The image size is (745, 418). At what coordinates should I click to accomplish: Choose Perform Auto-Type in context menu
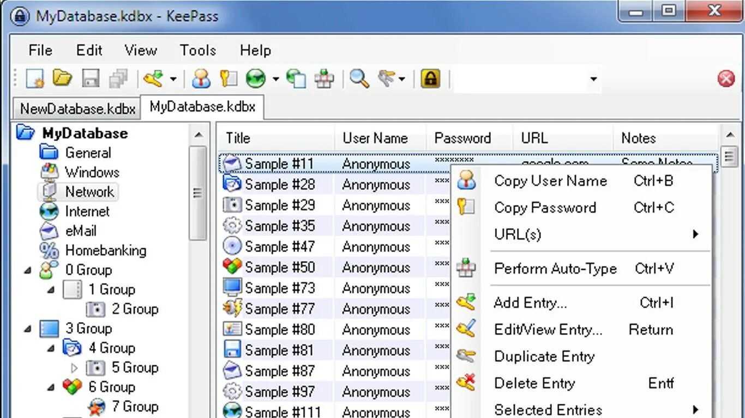tap(581, 268)
